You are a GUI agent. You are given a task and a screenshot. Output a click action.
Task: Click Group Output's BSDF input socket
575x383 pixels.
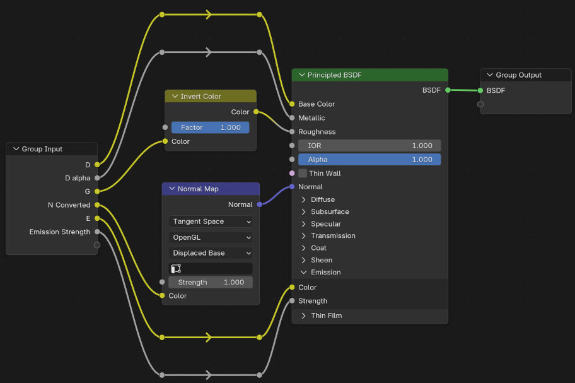pos(480,90)
